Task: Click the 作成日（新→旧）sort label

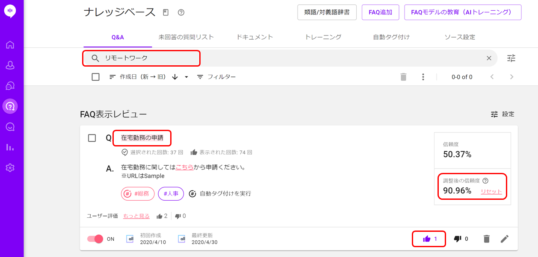Action: click(x=143, y=77)
